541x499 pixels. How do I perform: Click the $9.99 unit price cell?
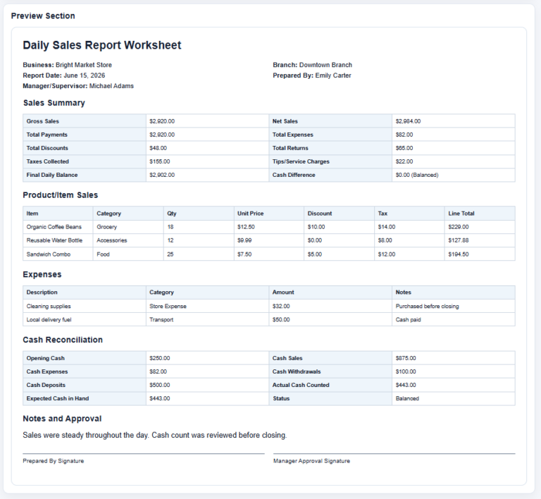(269, 240)
